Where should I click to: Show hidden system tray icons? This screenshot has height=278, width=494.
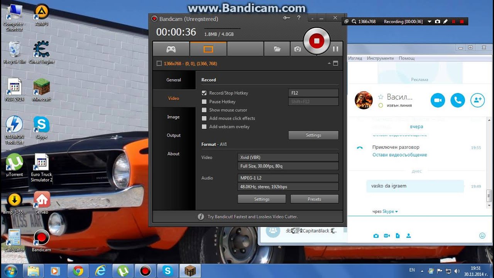pos(422,271)
